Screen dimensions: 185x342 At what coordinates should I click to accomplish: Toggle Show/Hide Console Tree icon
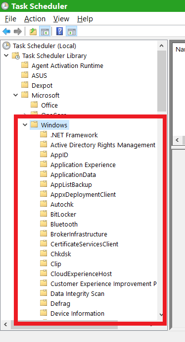[45, 31]
